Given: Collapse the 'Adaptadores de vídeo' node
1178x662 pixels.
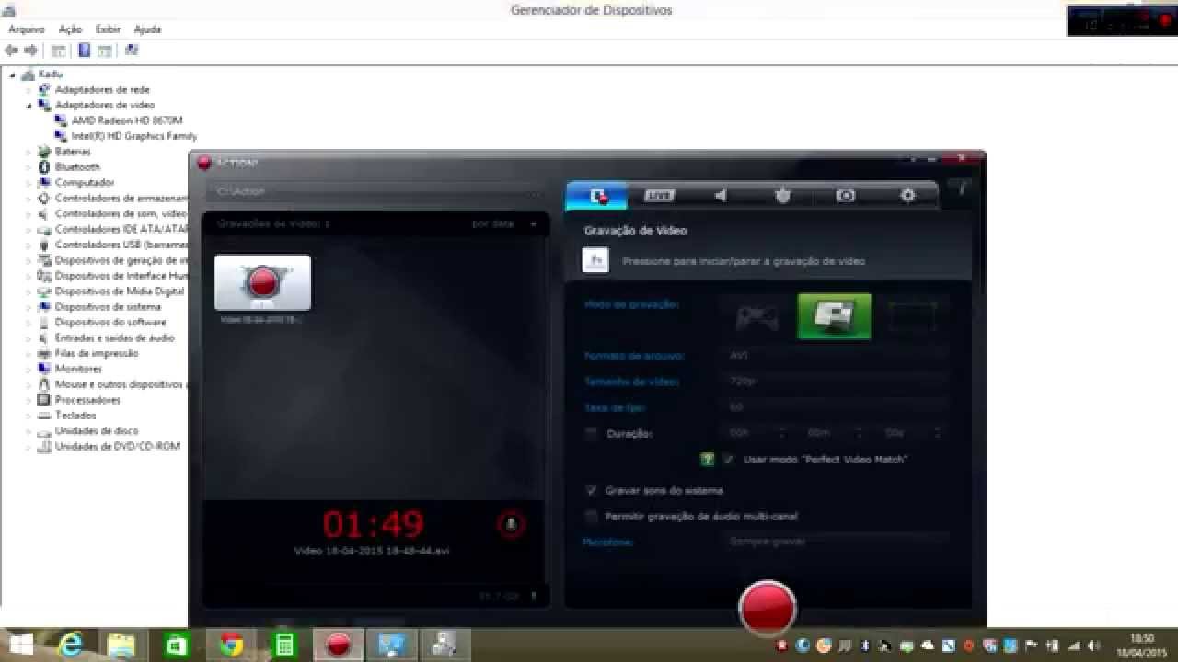Looking at the screenshot, I should tap(29, 106).
